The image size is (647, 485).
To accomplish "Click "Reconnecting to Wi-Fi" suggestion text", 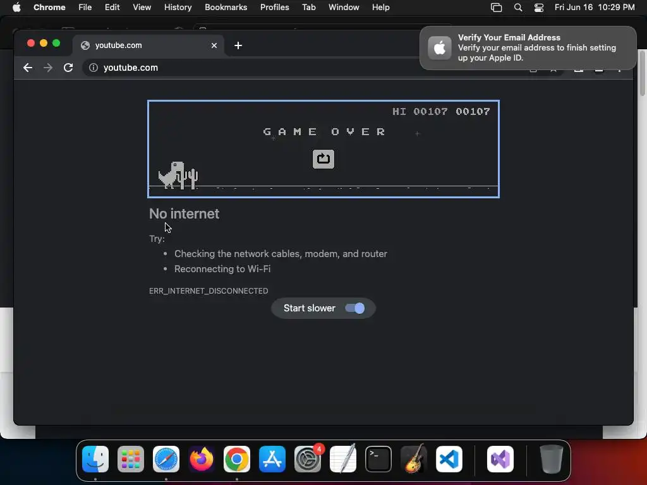I will tap(222, 269).
